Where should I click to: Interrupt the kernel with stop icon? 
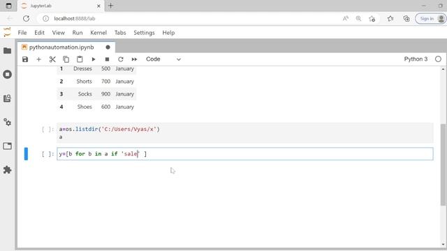click(x=107, y=59)
